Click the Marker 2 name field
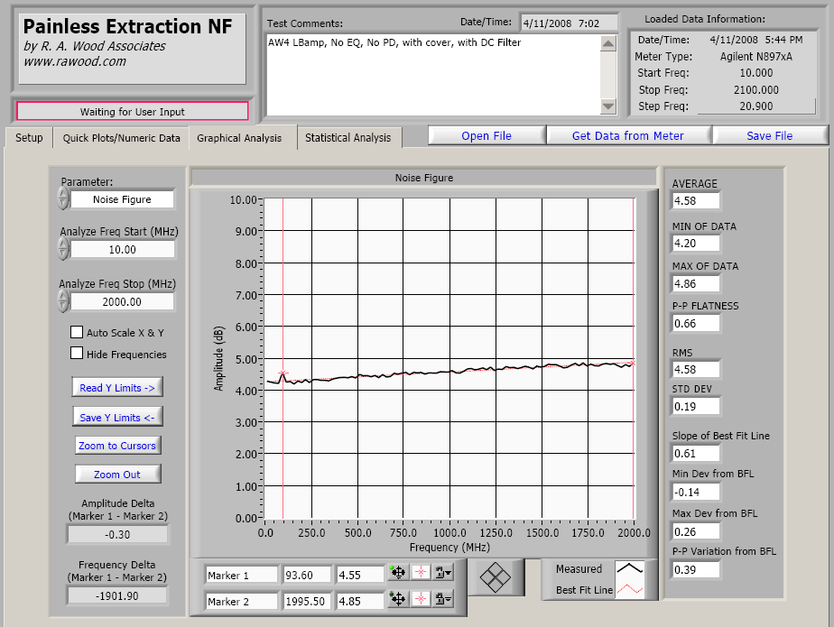 [242, 601]
